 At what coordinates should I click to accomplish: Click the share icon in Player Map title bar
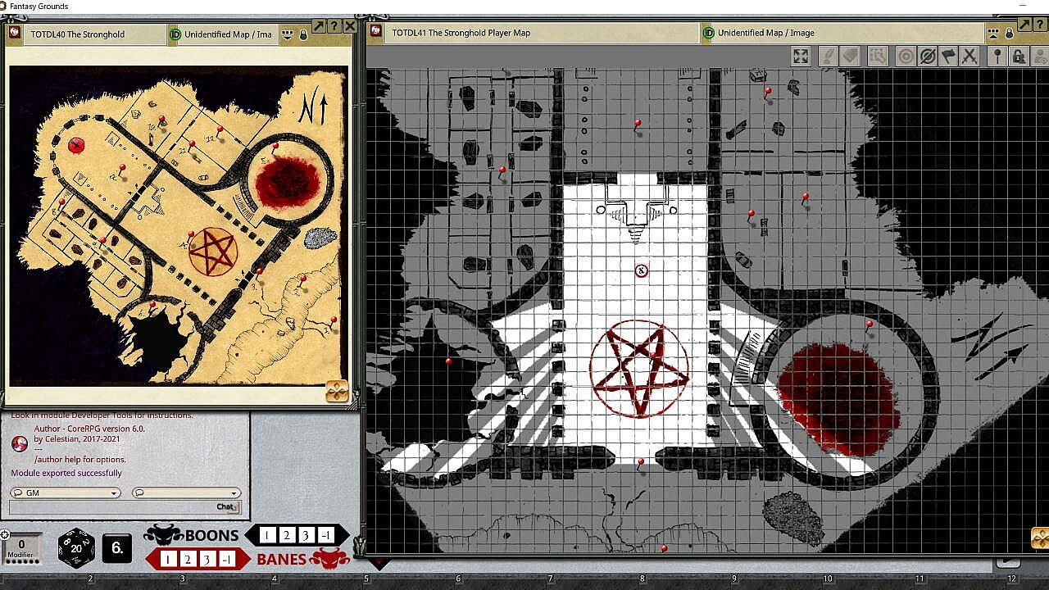pyautogui.click(x=993, y=34)
